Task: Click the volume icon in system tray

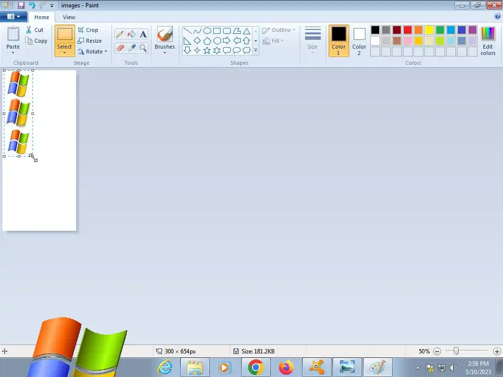Action: tap(453, 368)
